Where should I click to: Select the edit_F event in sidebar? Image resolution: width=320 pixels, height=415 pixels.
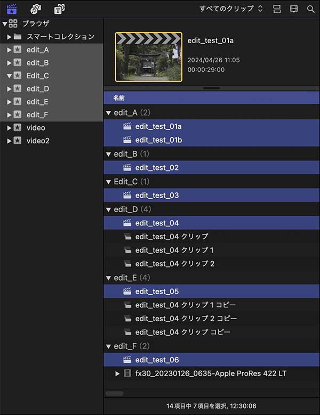pos(51,115)
